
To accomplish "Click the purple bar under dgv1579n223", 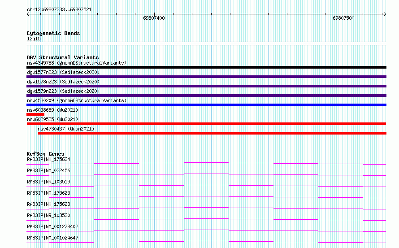I will click(206, 96).
